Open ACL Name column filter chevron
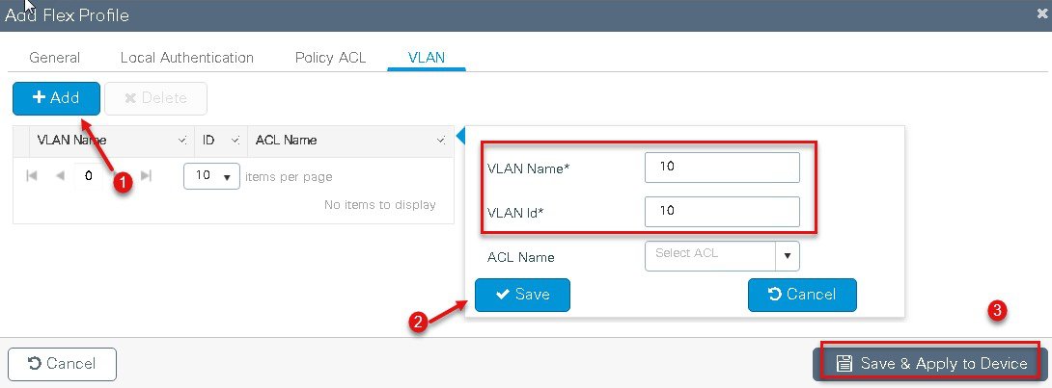This screenshot has width=1052, height=388. click(441, 141)
